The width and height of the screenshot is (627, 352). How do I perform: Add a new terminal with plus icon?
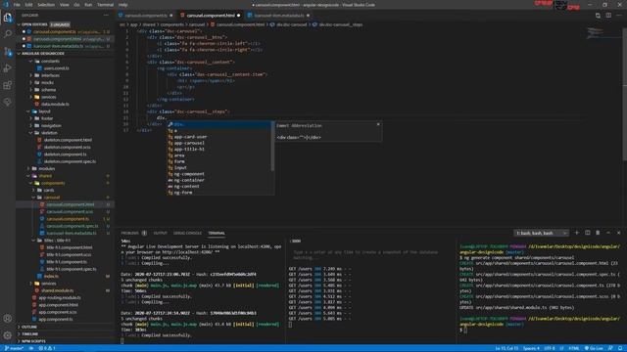577,233
